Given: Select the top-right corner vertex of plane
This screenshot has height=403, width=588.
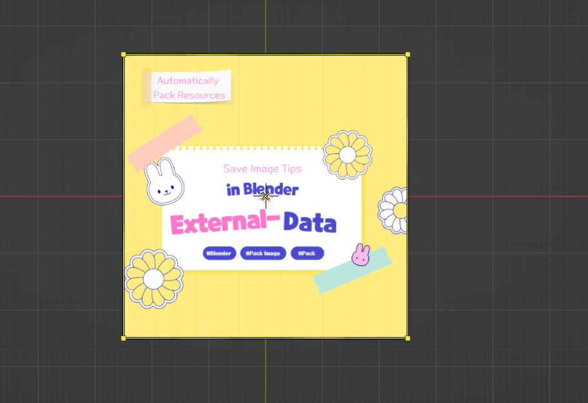Looking at the screenshot, I should (407, 54).
